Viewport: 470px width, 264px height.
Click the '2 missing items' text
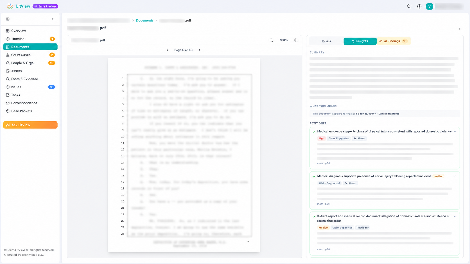389,114
